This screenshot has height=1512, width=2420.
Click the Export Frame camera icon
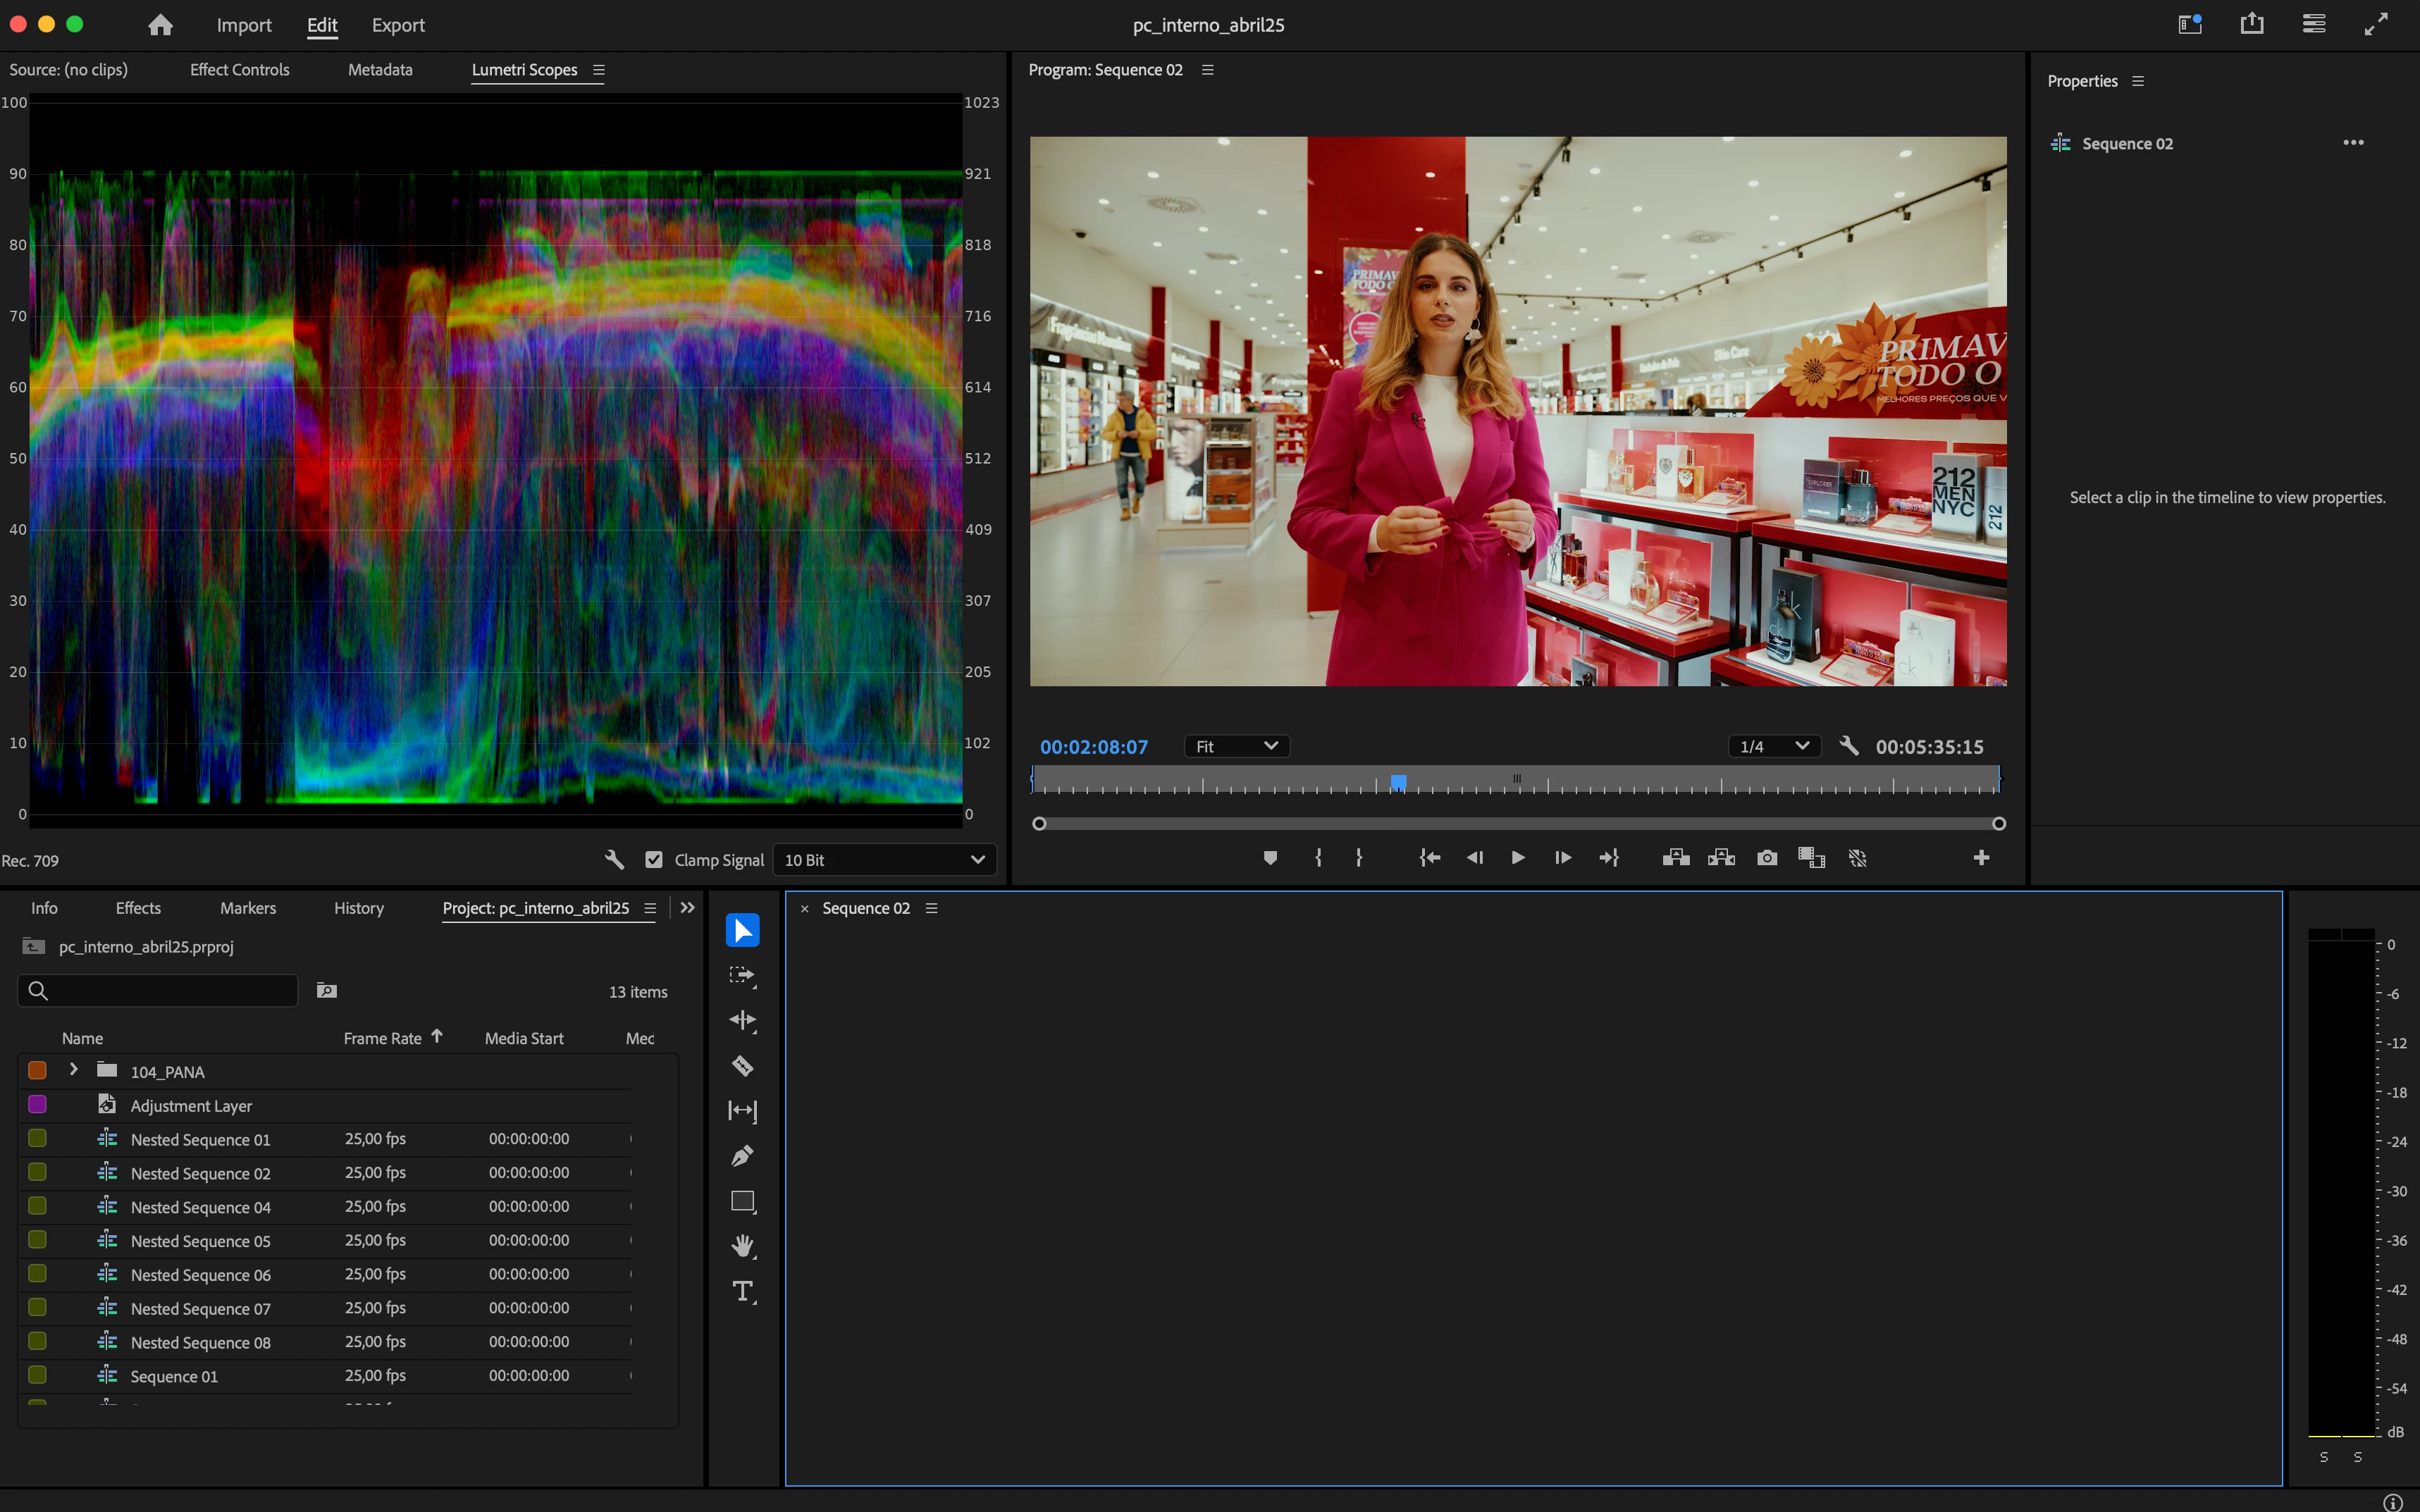[x=1767, y=858]
